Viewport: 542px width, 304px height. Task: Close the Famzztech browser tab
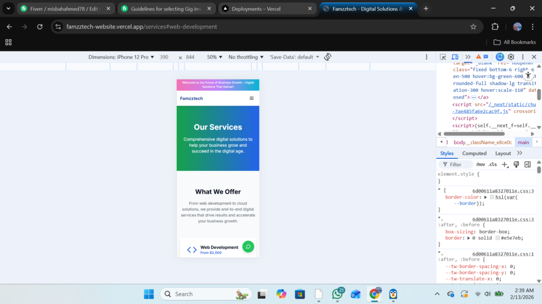coord(411,8)
